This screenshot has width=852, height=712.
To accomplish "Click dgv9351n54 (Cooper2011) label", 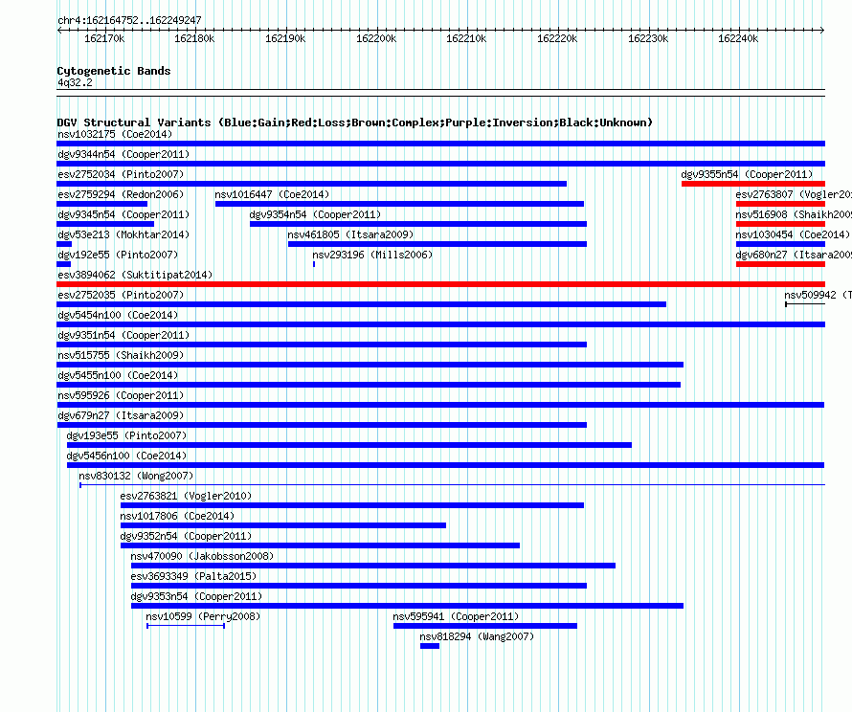I will [123, 335].
